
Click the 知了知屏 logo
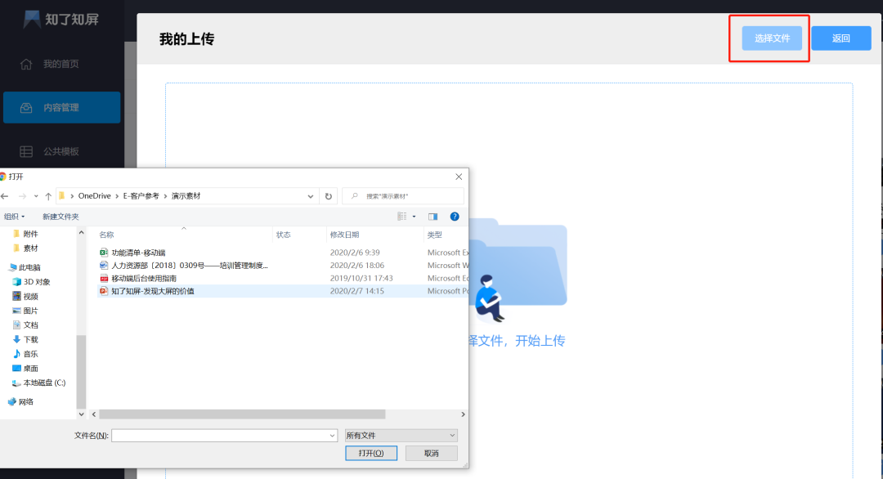click(61, 19)
